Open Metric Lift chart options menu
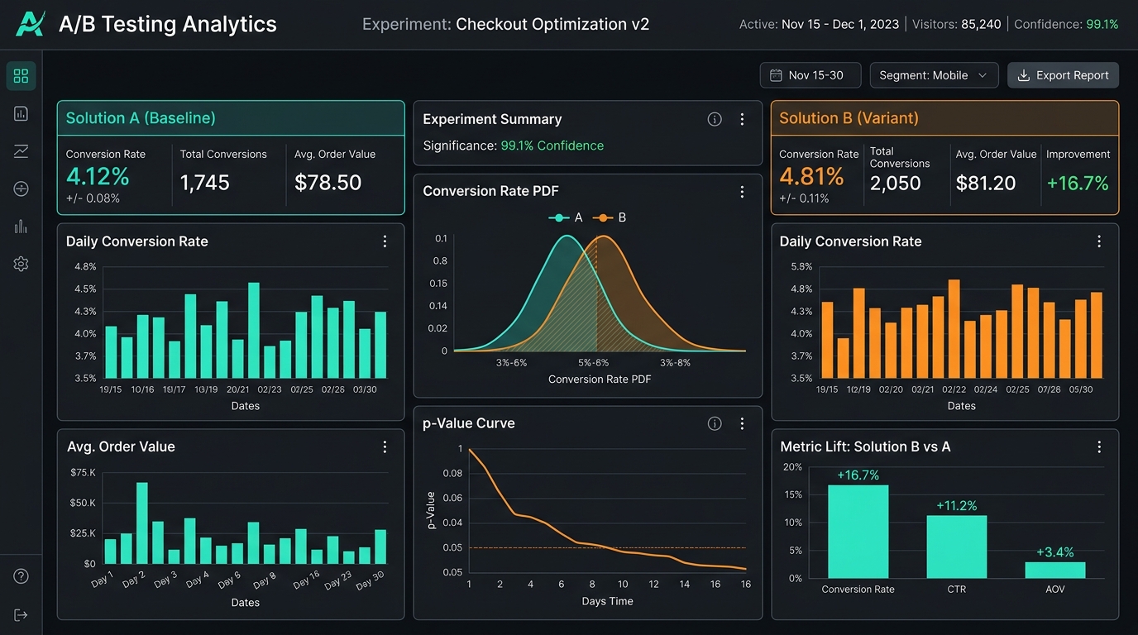This screenshot has height=635, width=1138. click(1099, 446)
